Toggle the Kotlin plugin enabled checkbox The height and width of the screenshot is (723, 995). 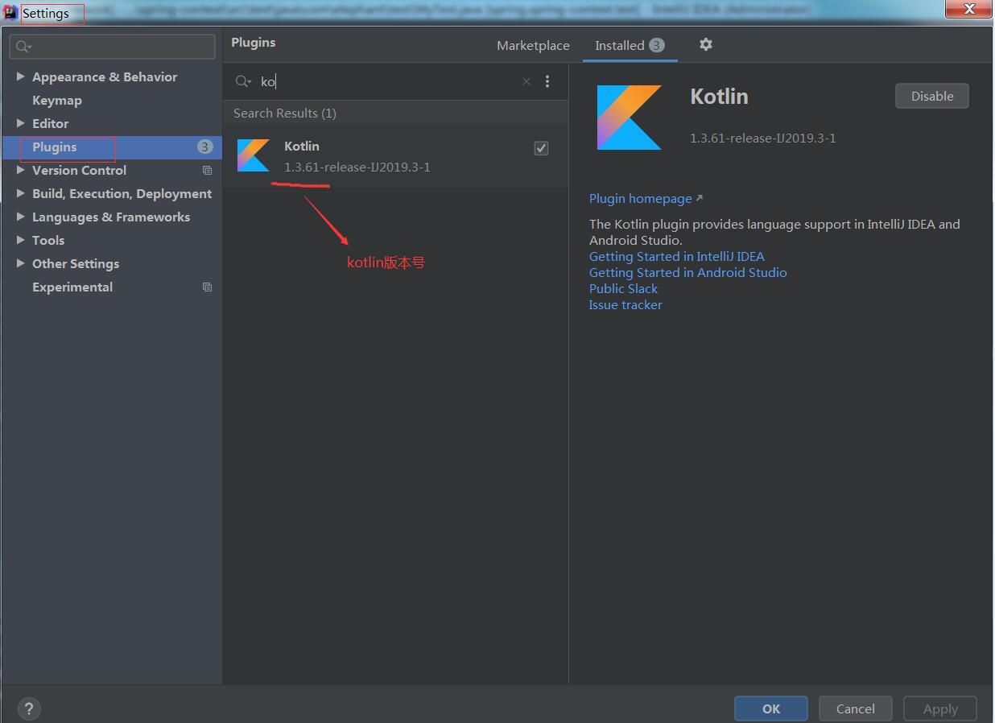click(541, 148)
